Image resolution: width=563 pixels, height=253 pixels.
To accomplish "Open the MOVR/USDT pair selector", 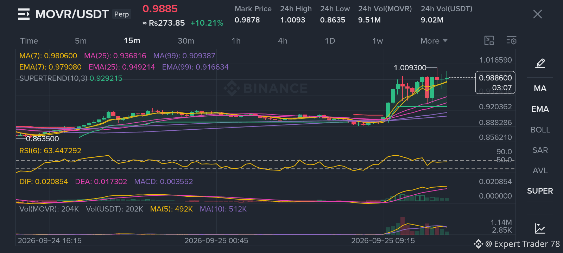I will tap(72, 14).
